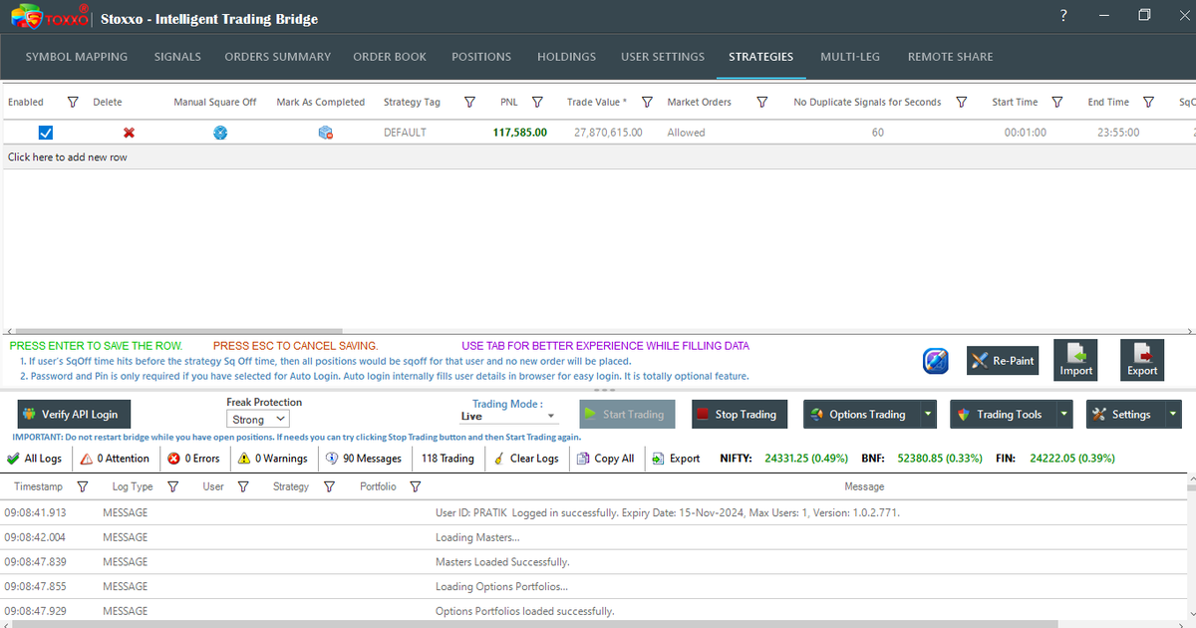1196x628 pixels.
Task: Click the End Time cell 23:55:00
Action: coord(1118,133)
